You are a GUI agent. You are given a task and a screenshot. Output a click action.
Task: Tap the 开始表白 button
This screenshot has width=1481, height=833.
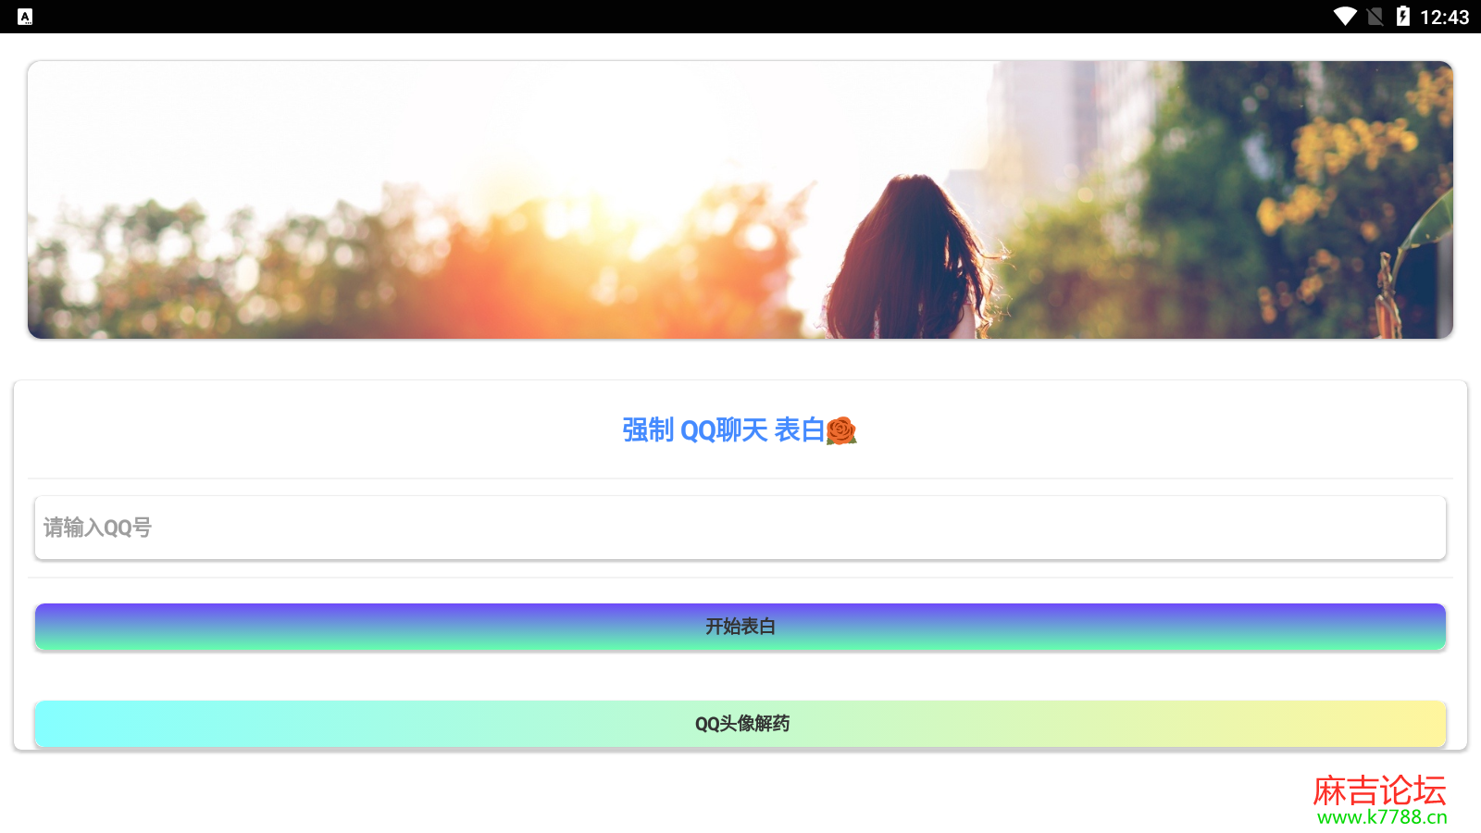click(740, 627)
